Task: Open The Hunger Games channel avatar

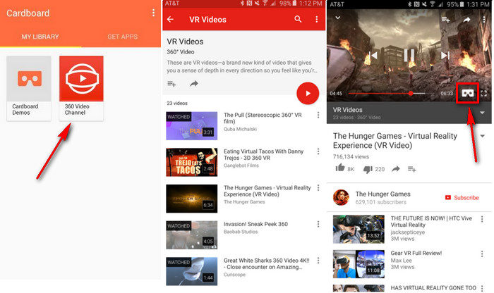Action: point(341,197)
